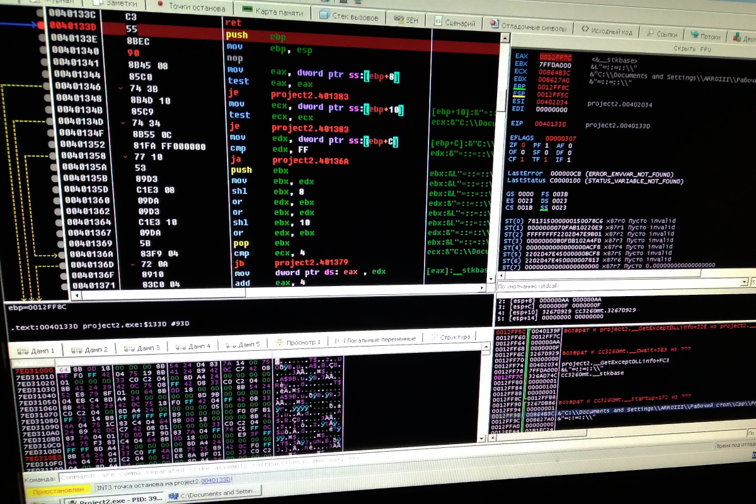Toggle breakpoint dot at address 00401341
This screenshot has height=504, width=756.
43,62
